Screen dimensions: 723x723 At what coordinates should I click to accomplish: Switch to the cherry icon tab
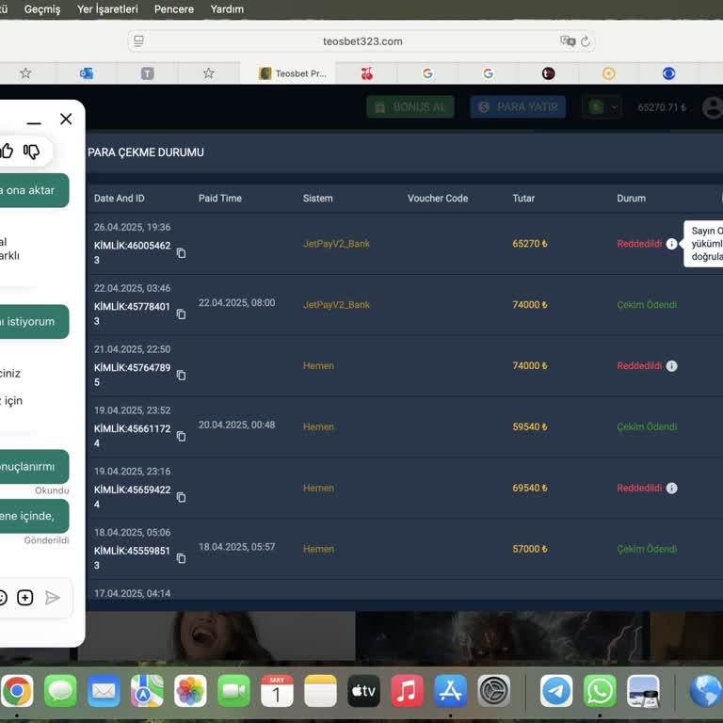pyautogui.click(x=367, y=73)
